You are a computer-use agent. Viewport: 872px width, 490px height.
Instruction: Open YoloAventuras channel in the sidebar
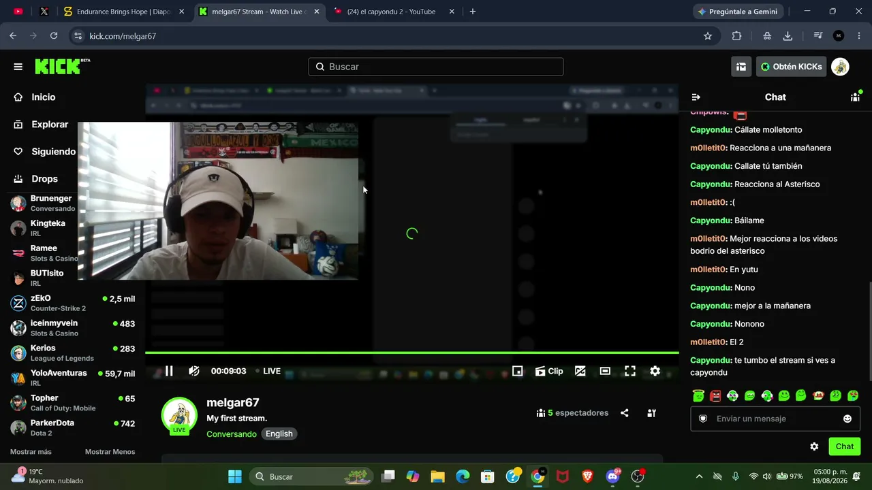[x=72, y=378]
